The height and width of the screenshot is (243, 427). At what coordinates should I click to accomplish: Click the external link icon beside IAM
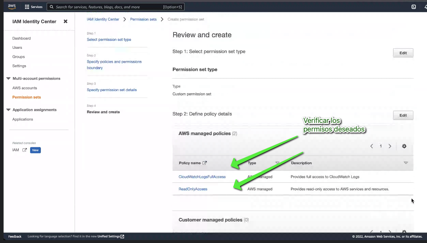pyautogui.click(x=24, y=150)
